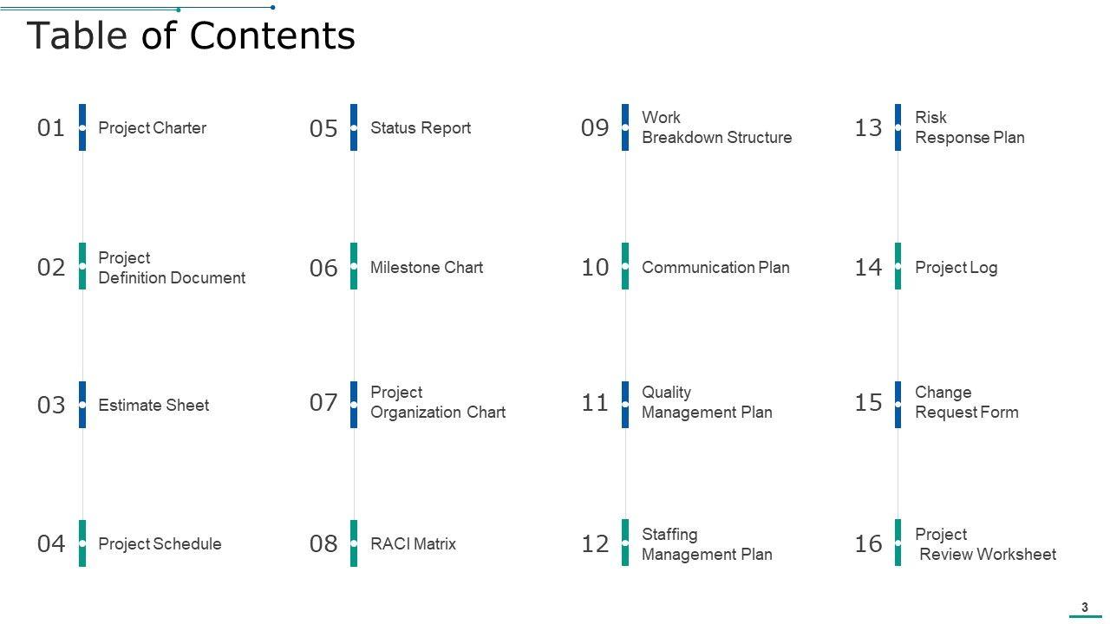The height and width of the screenshot is (624, 1110).
Task: Open the Project Log entry
Action: point(956,268)
